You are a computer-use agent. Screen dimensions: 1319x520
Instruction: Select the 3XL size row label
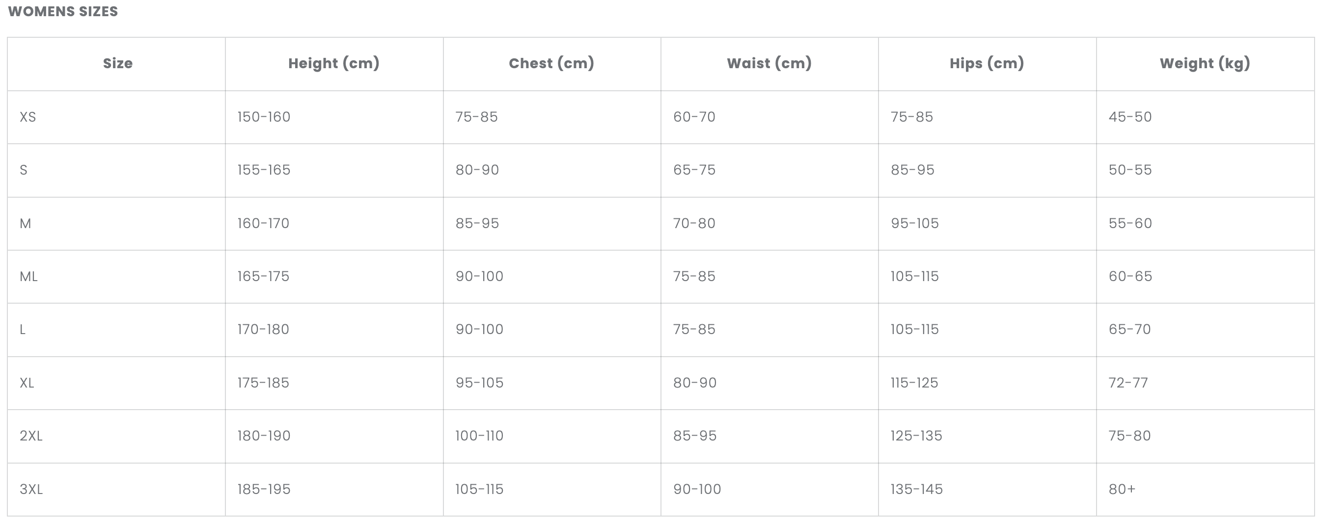click(31, 489)
